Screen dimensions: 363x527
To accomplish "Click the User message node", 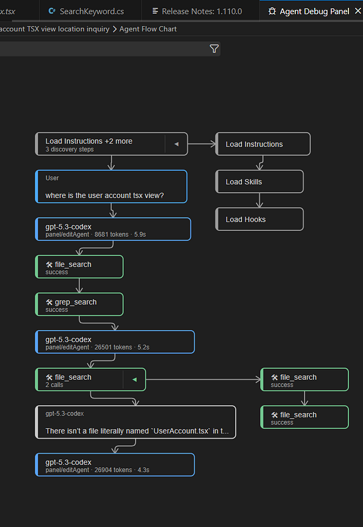I will point(111,187).
